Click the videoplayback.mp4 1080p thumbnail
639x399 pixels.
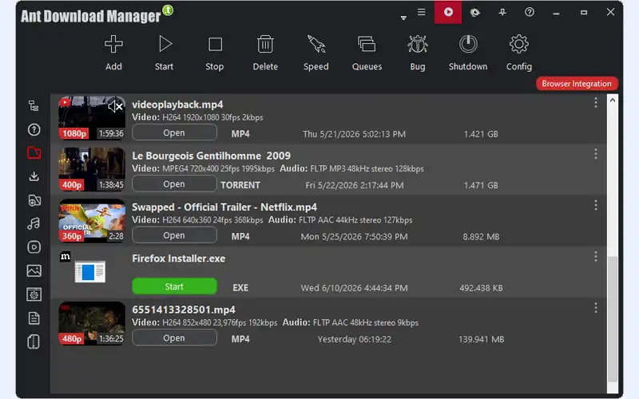tap(92, 118)
